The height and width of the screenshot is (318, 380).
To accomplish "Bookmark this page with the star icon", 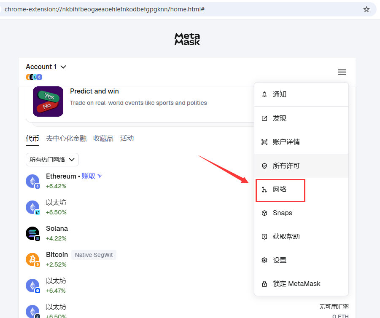I will click(x=366, y=9).
